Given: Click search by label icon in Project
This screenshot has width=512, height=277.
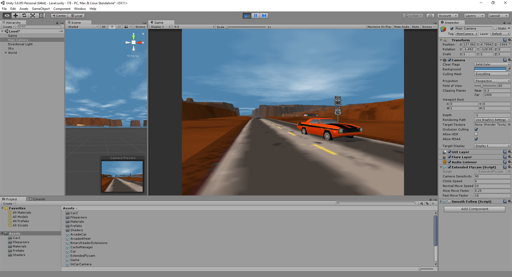Looking at the screenshot, I should pyautogui.click(x=427, y=203).
